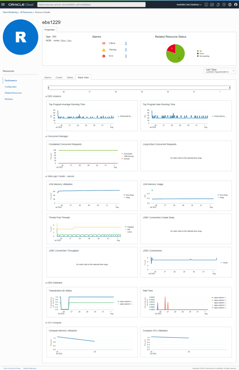This screenshot has width=239, height=370.
Task: Select Australia East (Sydney) region dropdown
Action: (189, 5)
